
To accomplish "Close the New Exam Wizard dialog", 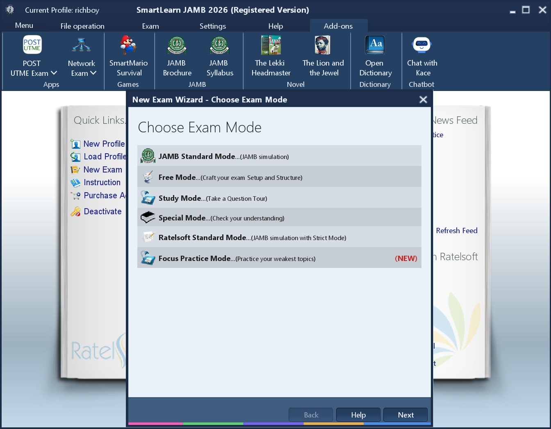I will pos(423,100).
